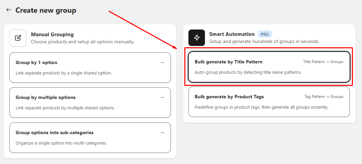Click the back arrow beside Create new group
Image resolution: width=362 pixels, height=164 pixels.
9,10
